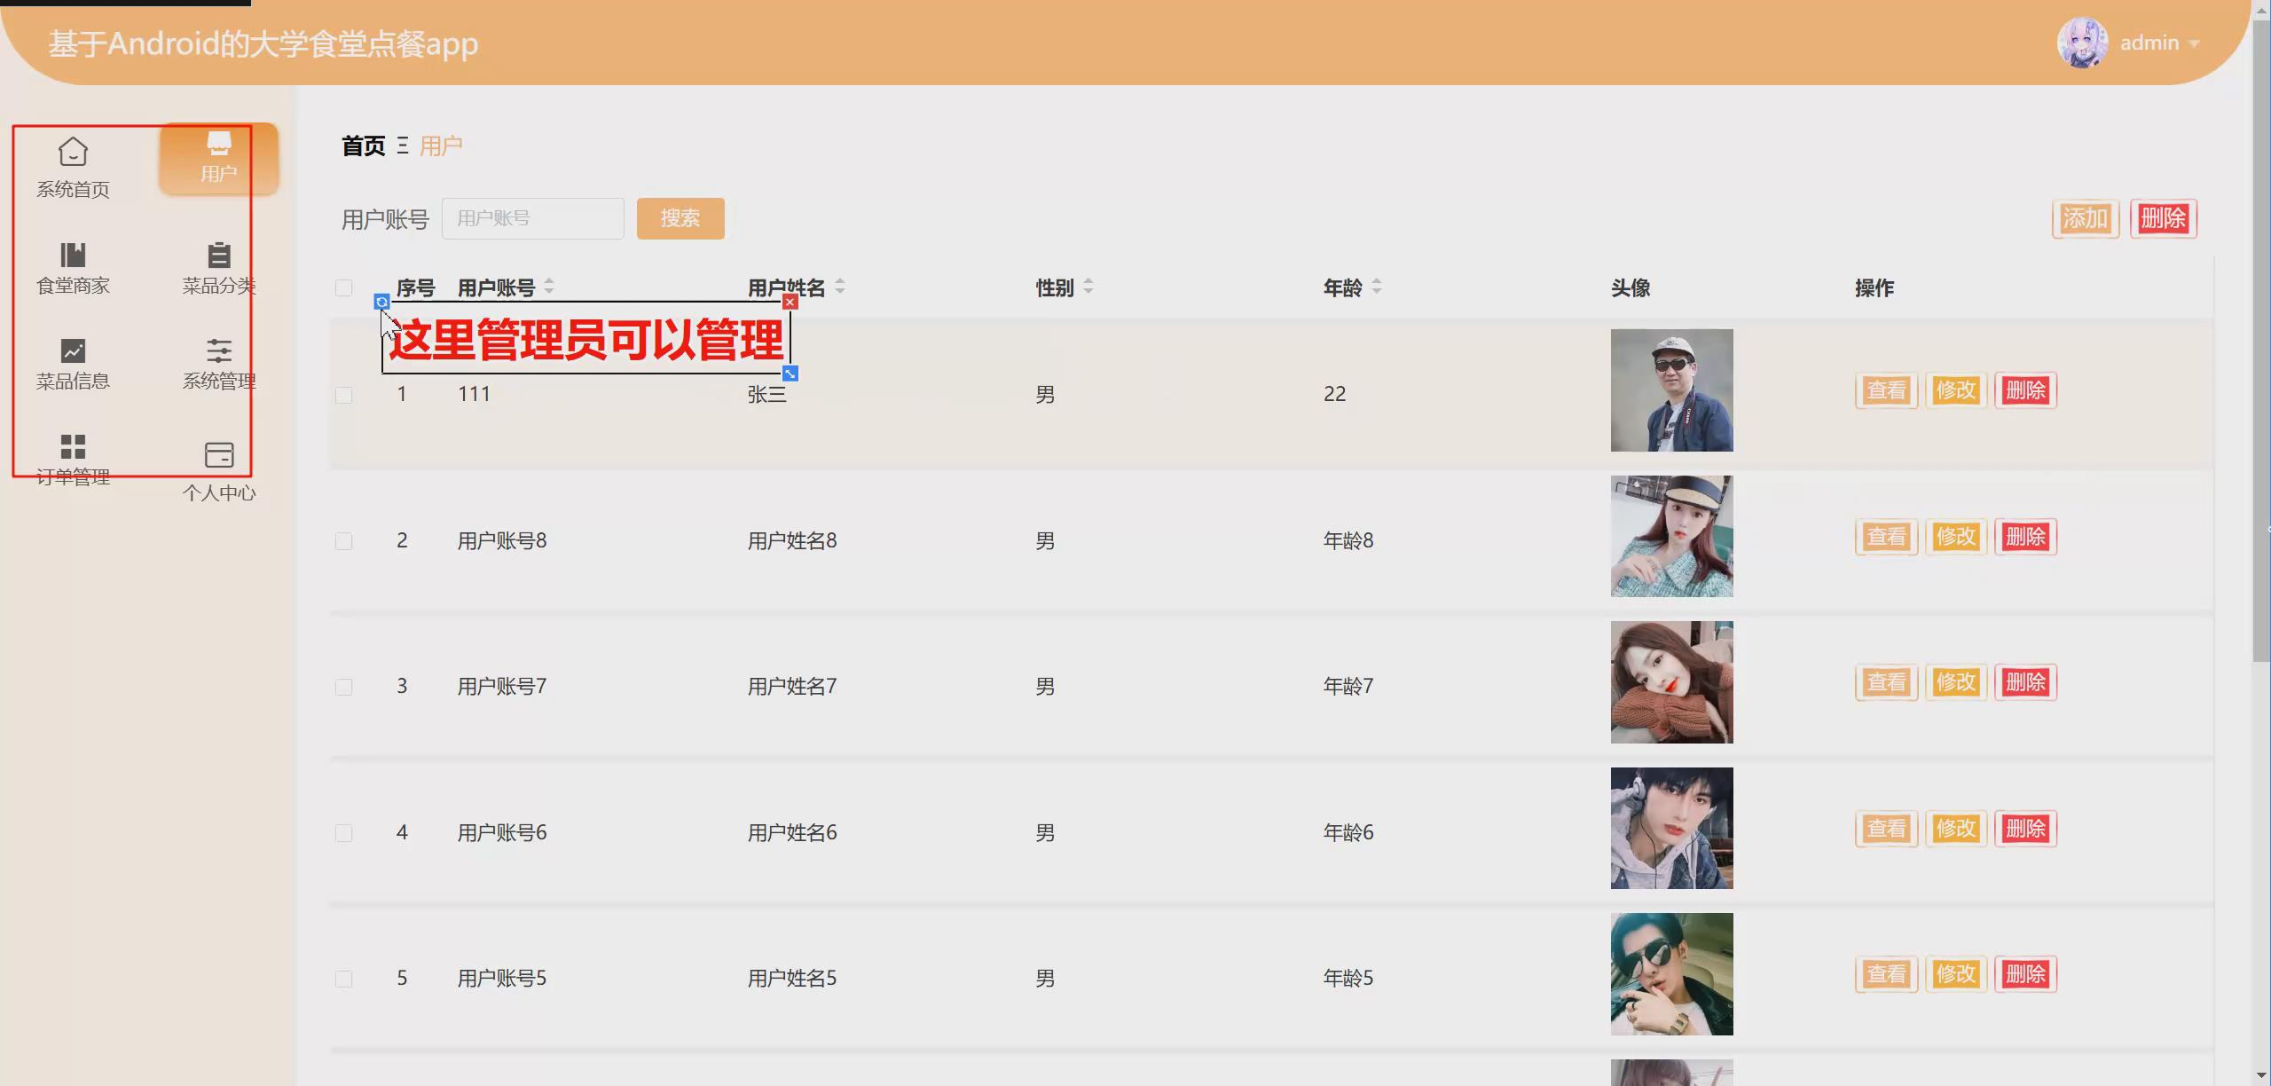The image size is (2271, 1086).
Task: Click 张三's avatar thumbnail
Action: (1671, 390)
